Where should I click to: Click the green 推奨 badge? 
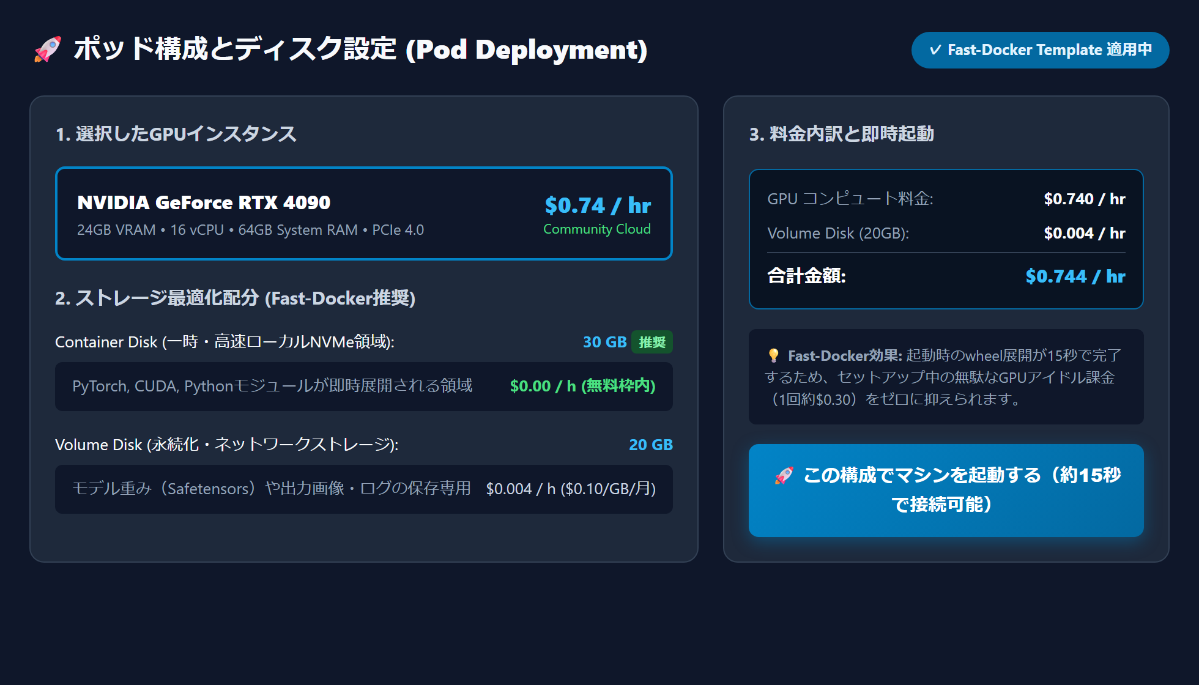tap(652, 342)
